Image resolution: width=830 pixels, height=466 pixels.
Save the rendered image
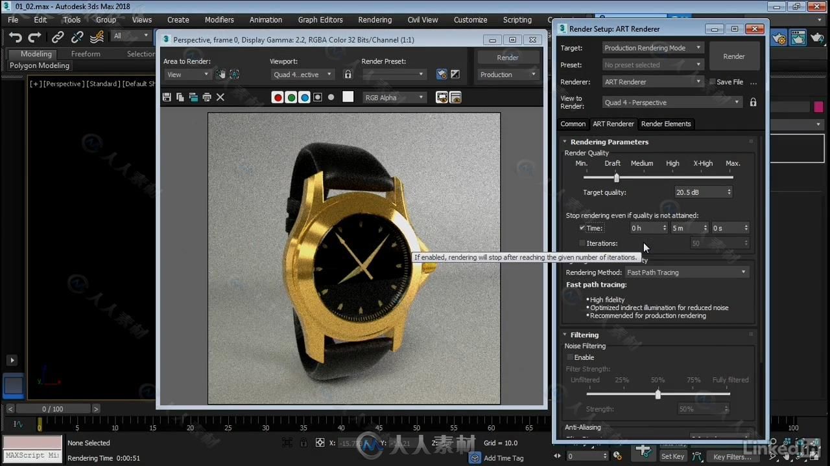coord(167,97)
